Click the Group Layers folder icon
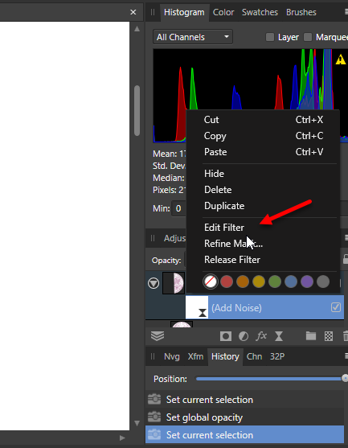 click(311, 336)
